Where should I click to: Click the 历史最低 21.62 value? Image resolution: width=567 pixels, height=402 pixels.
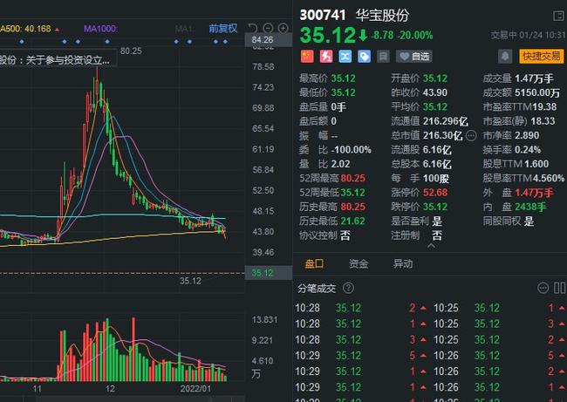click(x=353, y=221)
